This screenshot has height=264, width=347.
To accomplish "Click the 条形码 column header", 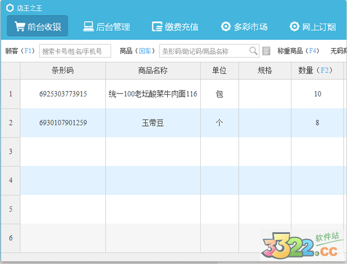I will click(x=63, y=70).
